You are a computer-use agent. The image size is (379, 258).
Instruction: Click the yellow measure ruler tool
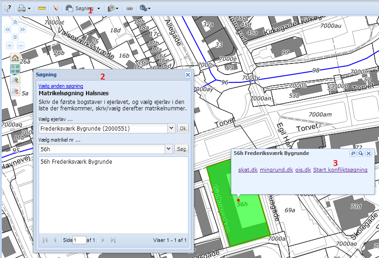(41, 8)
